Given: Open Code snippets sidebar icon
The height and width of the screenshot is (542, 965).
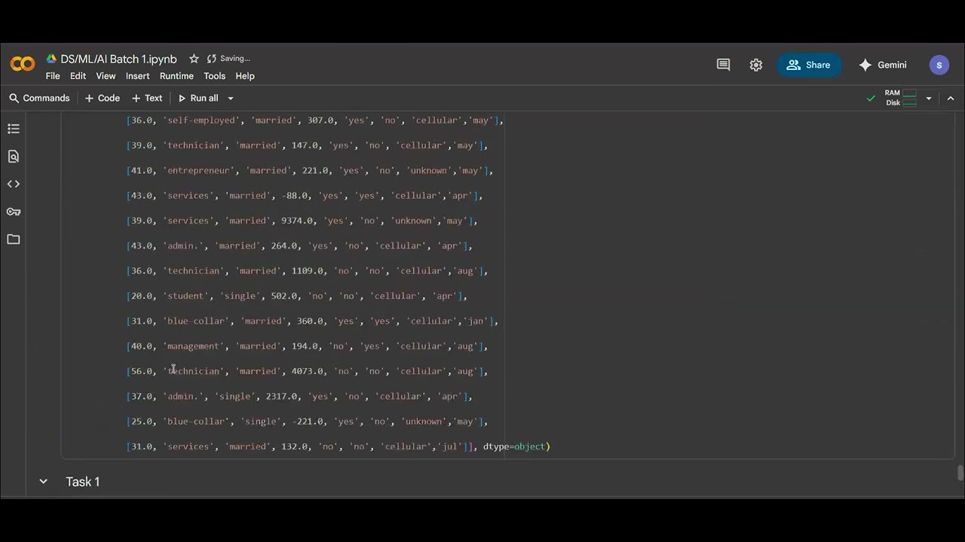Looking at the screenshot, I should point(14,184).
